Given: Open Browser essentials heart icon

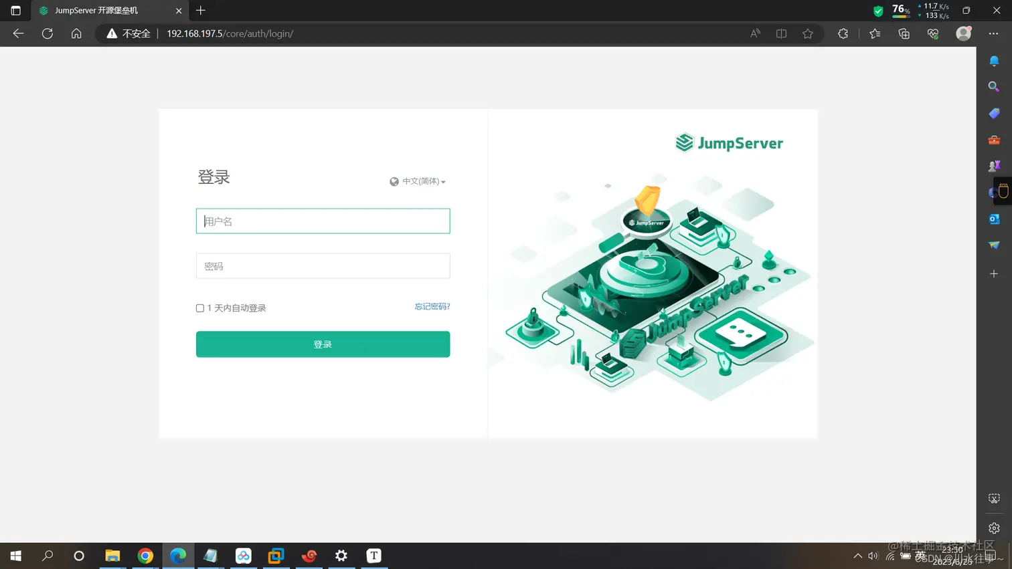Looking at the screenshot, I should pos(933,33).
